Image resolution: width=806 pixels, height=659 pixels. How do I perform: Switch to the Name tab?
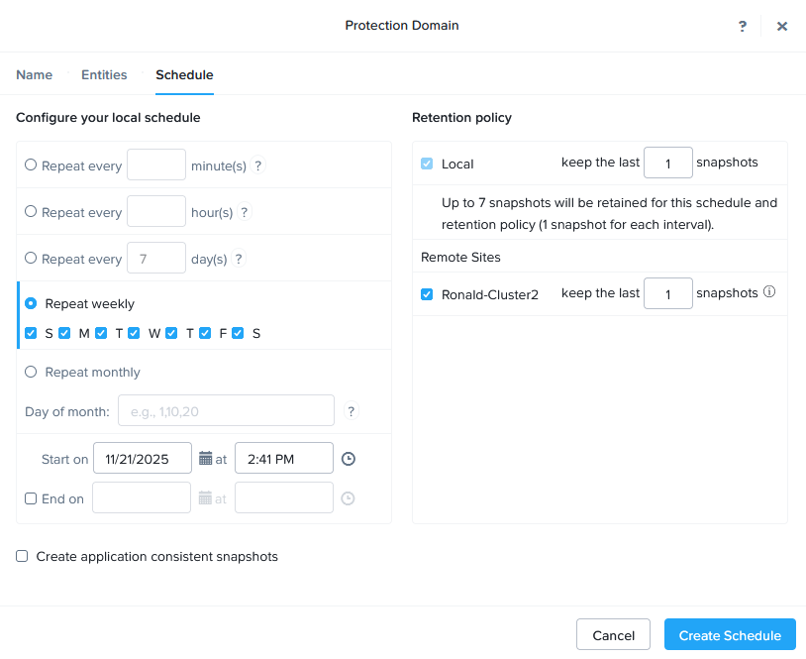click(x=35, y=75)
